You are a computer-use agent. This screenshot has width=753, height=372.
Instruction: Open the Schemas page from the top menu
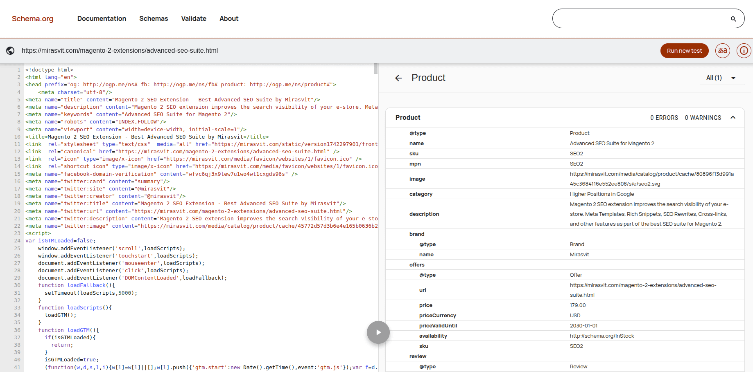pyautogui.click(x=154, y=18)
